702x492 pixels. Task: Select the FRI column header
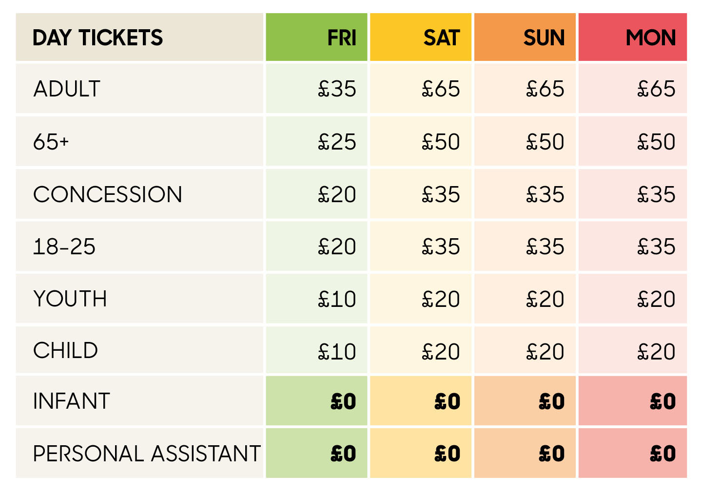[x=341, y=38]
